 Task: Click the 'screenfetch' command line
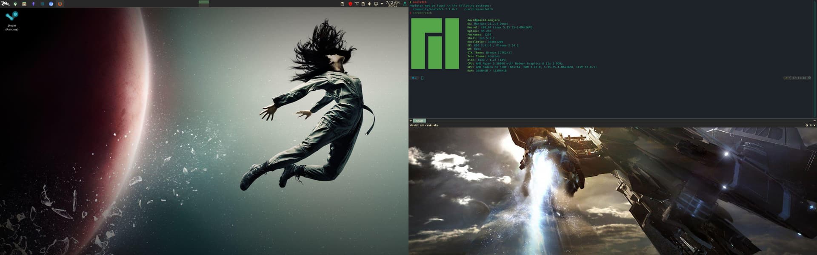422,13
